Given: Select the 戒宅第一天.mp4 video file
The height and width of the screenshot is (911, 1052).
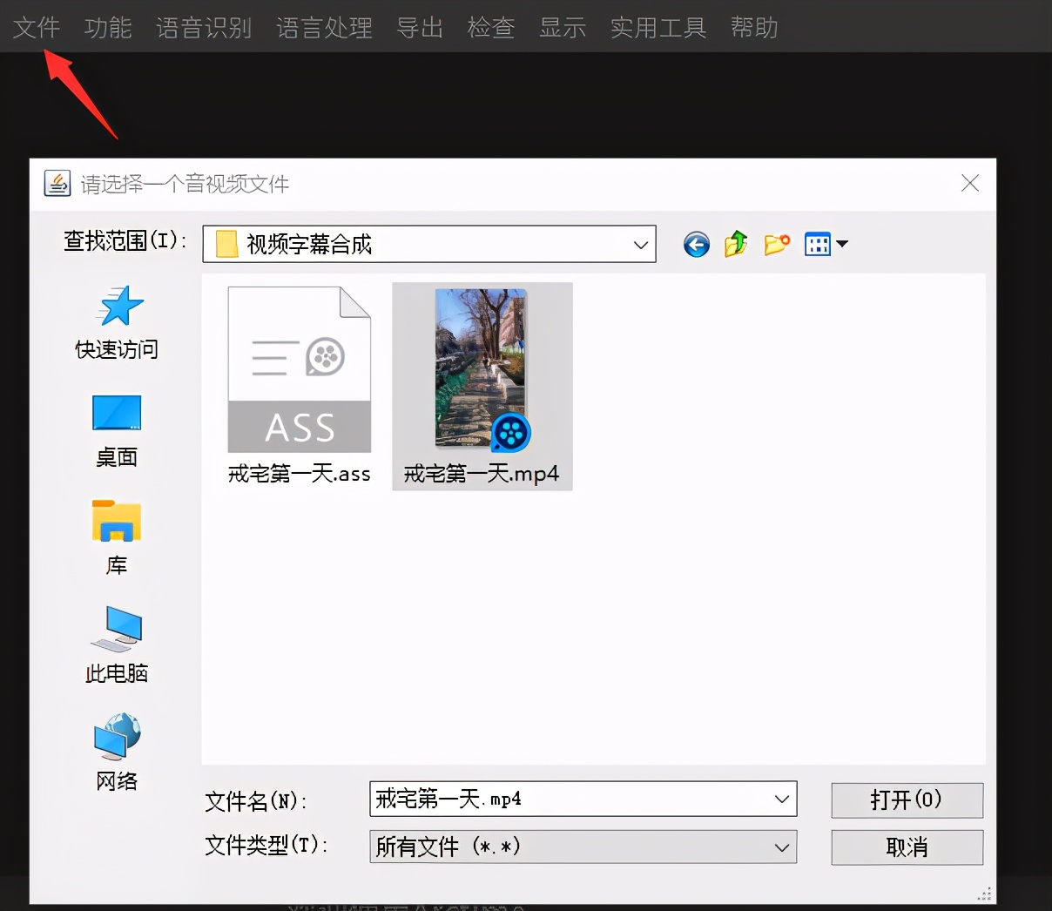Looking at the screenshot, I should [x=482, y=385].
